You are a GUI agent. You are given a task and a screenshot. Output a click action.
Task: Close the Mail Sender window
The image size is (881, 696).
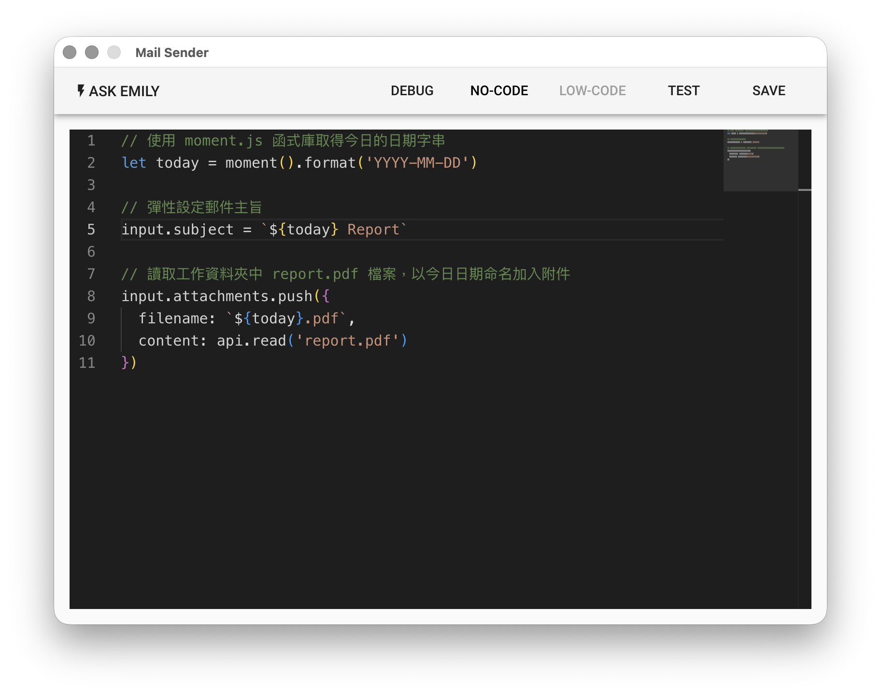coord(70,52)
